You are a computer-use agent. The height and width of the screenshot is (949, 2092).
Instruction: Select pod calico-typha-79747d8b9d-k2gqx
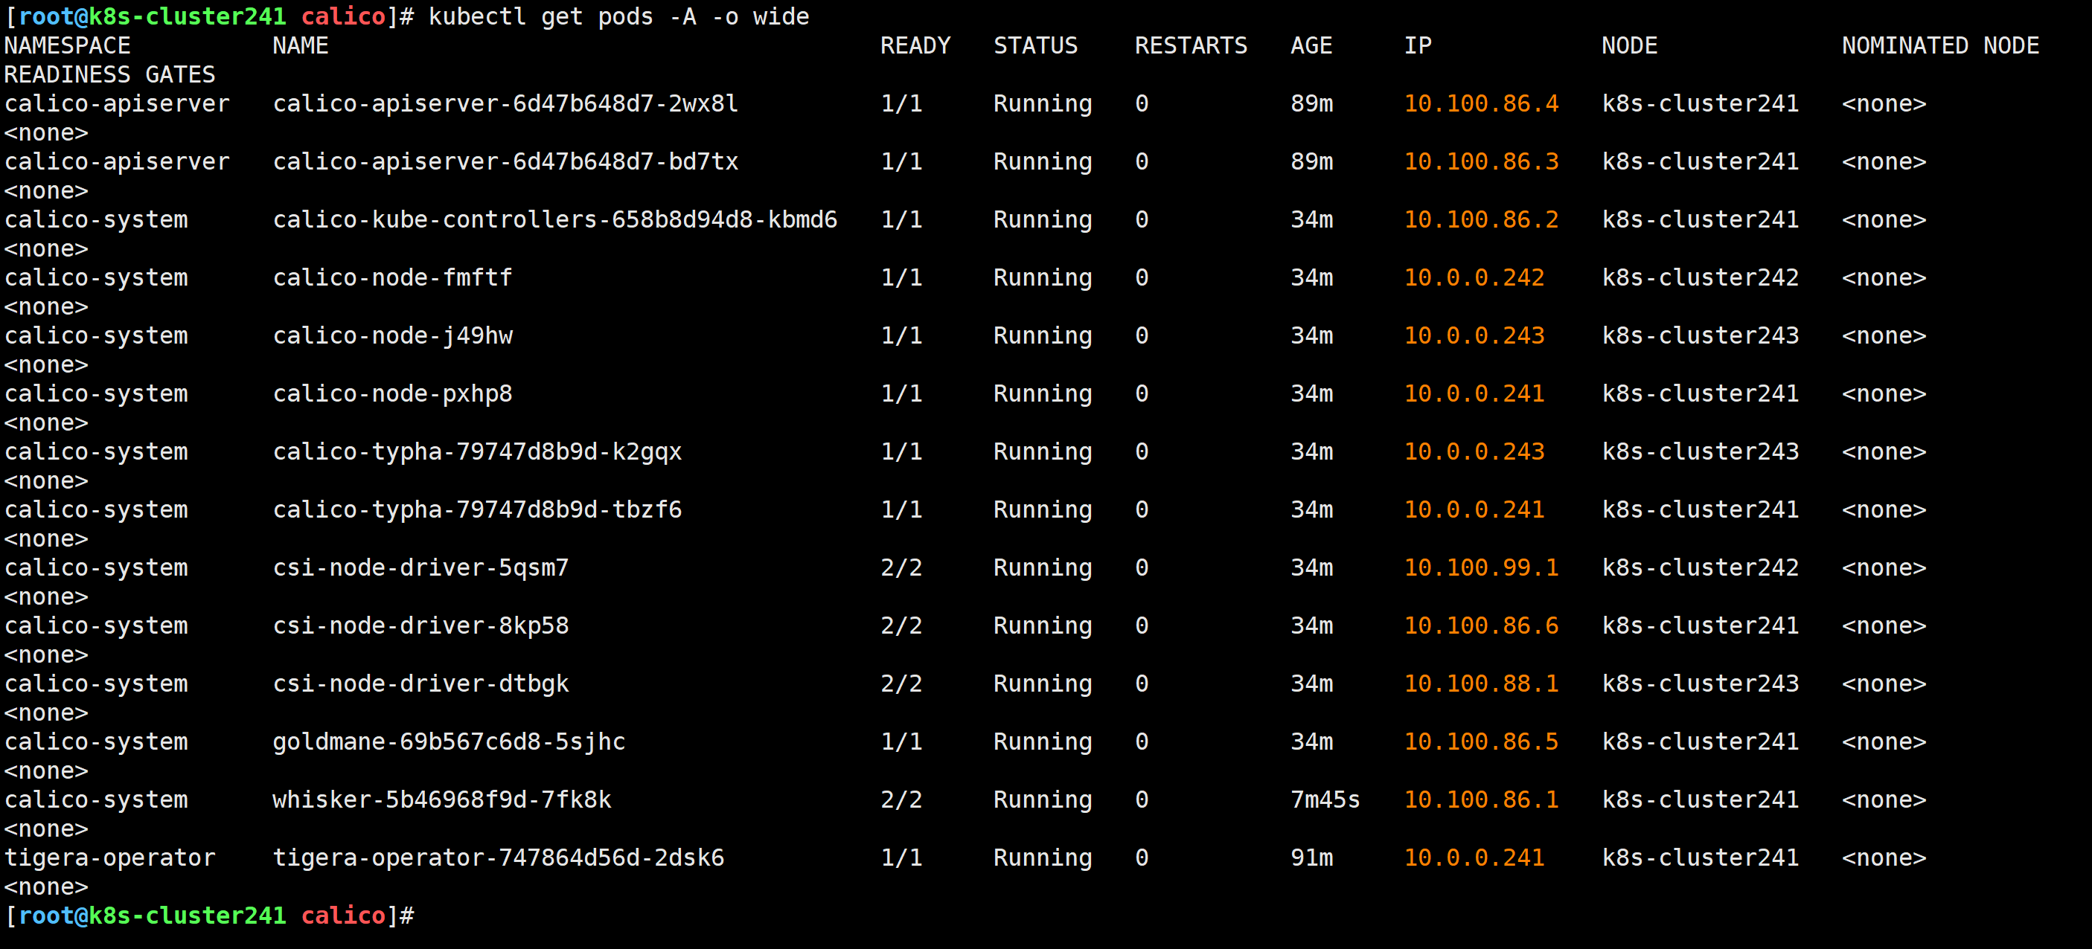click(477, 452)
